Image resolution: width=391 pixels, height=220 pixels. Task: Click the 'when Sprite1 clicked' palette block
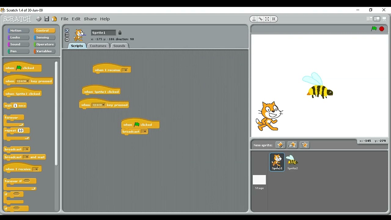point(23,93)
